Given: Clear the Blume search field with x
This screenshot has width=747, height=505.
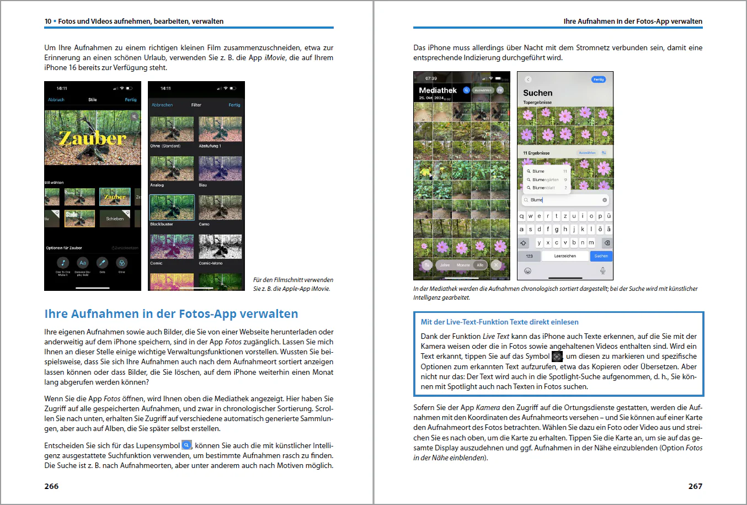Looking at the screenshot, I should click(x=604, y=200).
